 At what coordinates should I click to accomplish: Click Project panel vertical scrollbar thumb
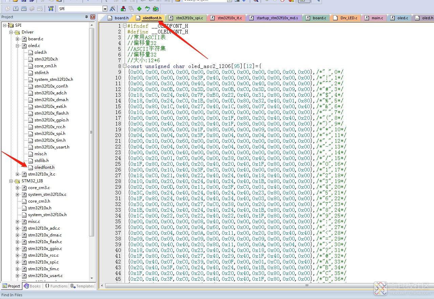point(91,132)
